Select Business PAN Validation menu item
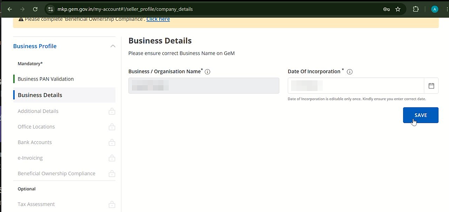Screen dimensions: 449x212 tap(46, 79)
